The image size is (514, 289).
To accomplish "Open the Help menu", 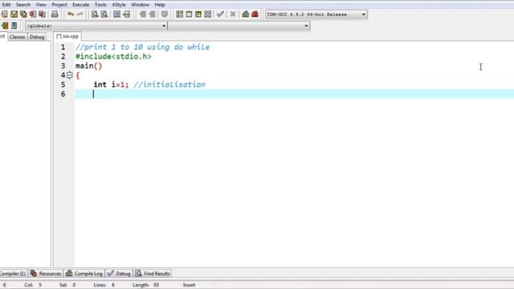I will coord(160,5).
